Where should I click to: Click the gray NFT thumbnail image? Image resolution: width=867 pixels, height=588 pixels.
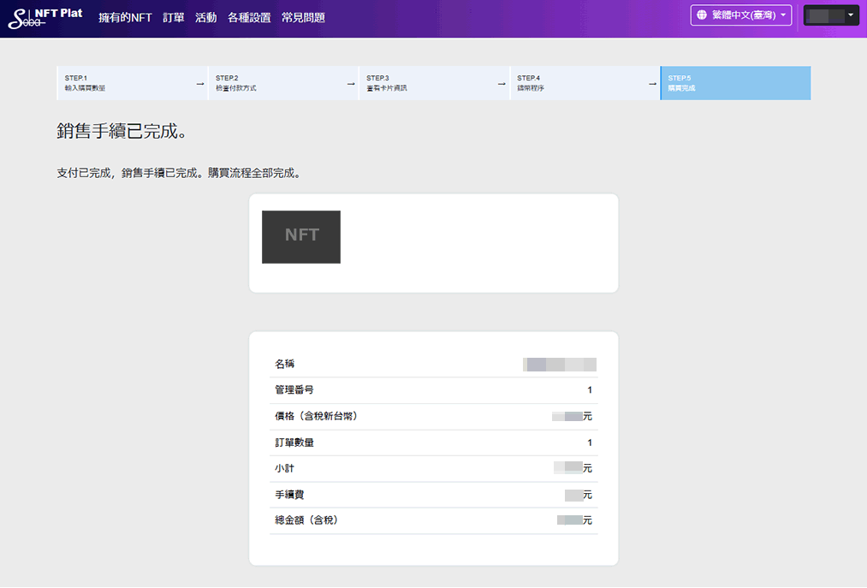301,237
